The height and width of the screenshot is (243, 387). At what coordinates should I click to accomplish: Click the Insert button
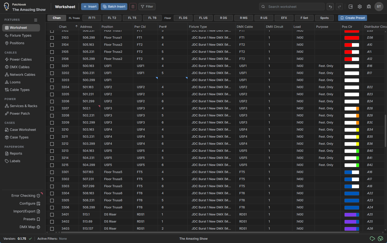[x=90, y=7]
